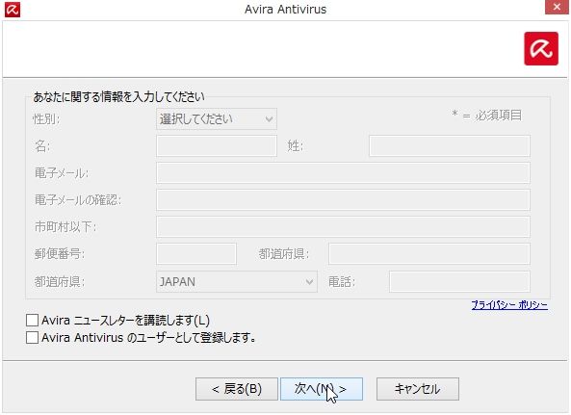Click the < 戻る(B) button

click(237, 389)
